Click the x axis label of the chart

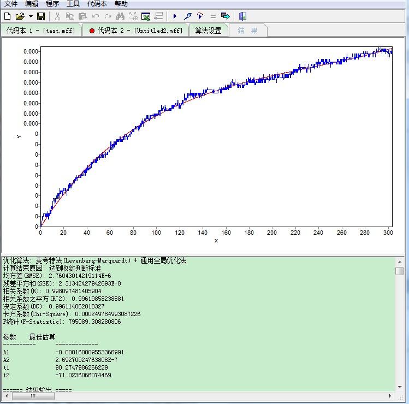coord(216,240)
